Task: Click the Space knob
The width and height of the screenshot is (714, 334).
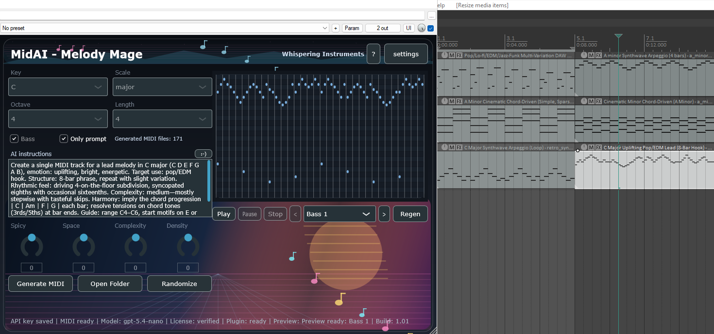Action: (x=84, y=245)
